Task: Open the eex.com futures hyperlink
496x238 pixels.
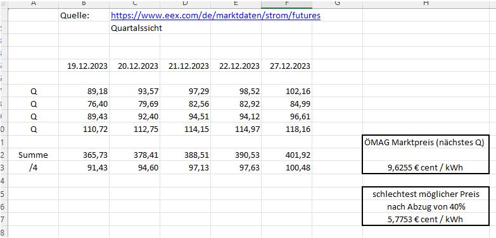Action: [216, 15]
